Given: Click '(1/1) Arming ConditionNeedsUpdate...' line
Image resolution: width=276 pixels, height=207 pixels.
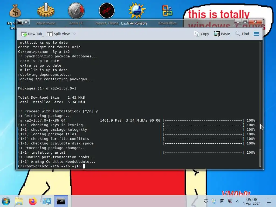Looking at the screenshot, I should point(57,162).
